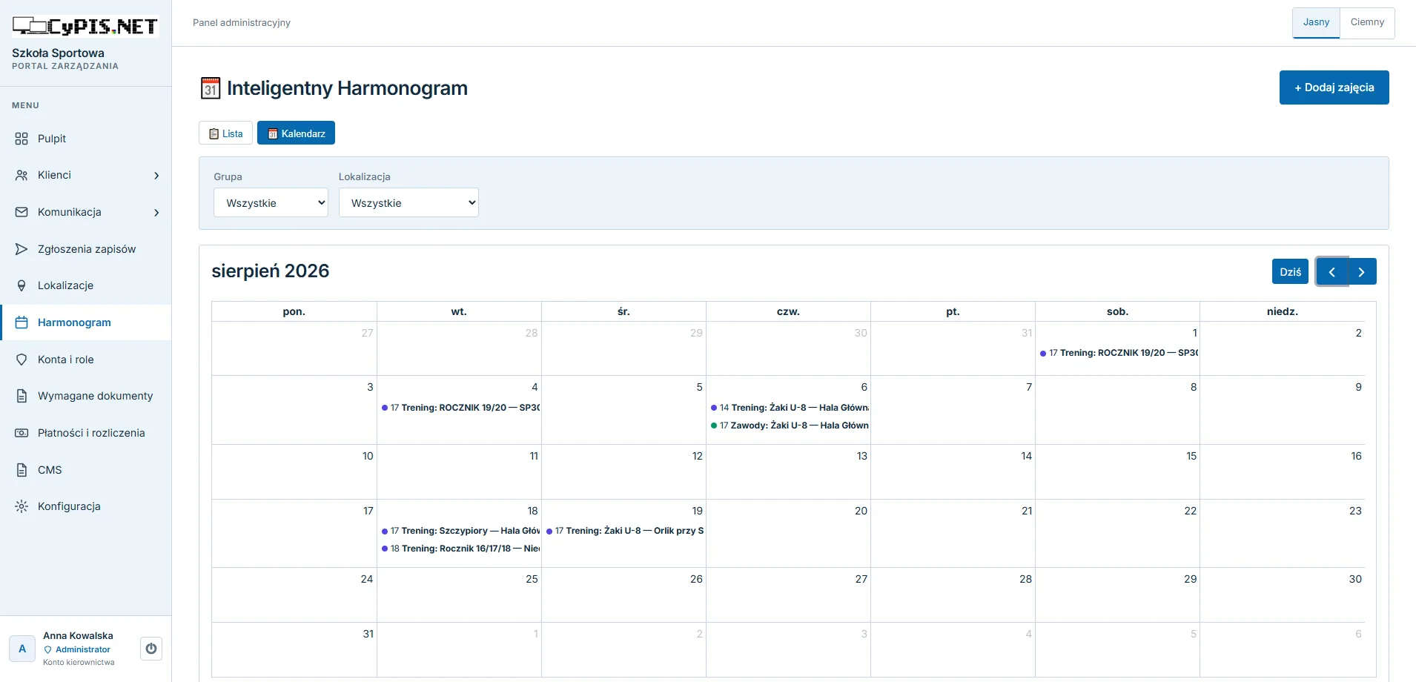The width and height of the screenshot is (1416, 682).
Task: Open the Trening Szczypiory event on the 18th
Action: [460, 531]
